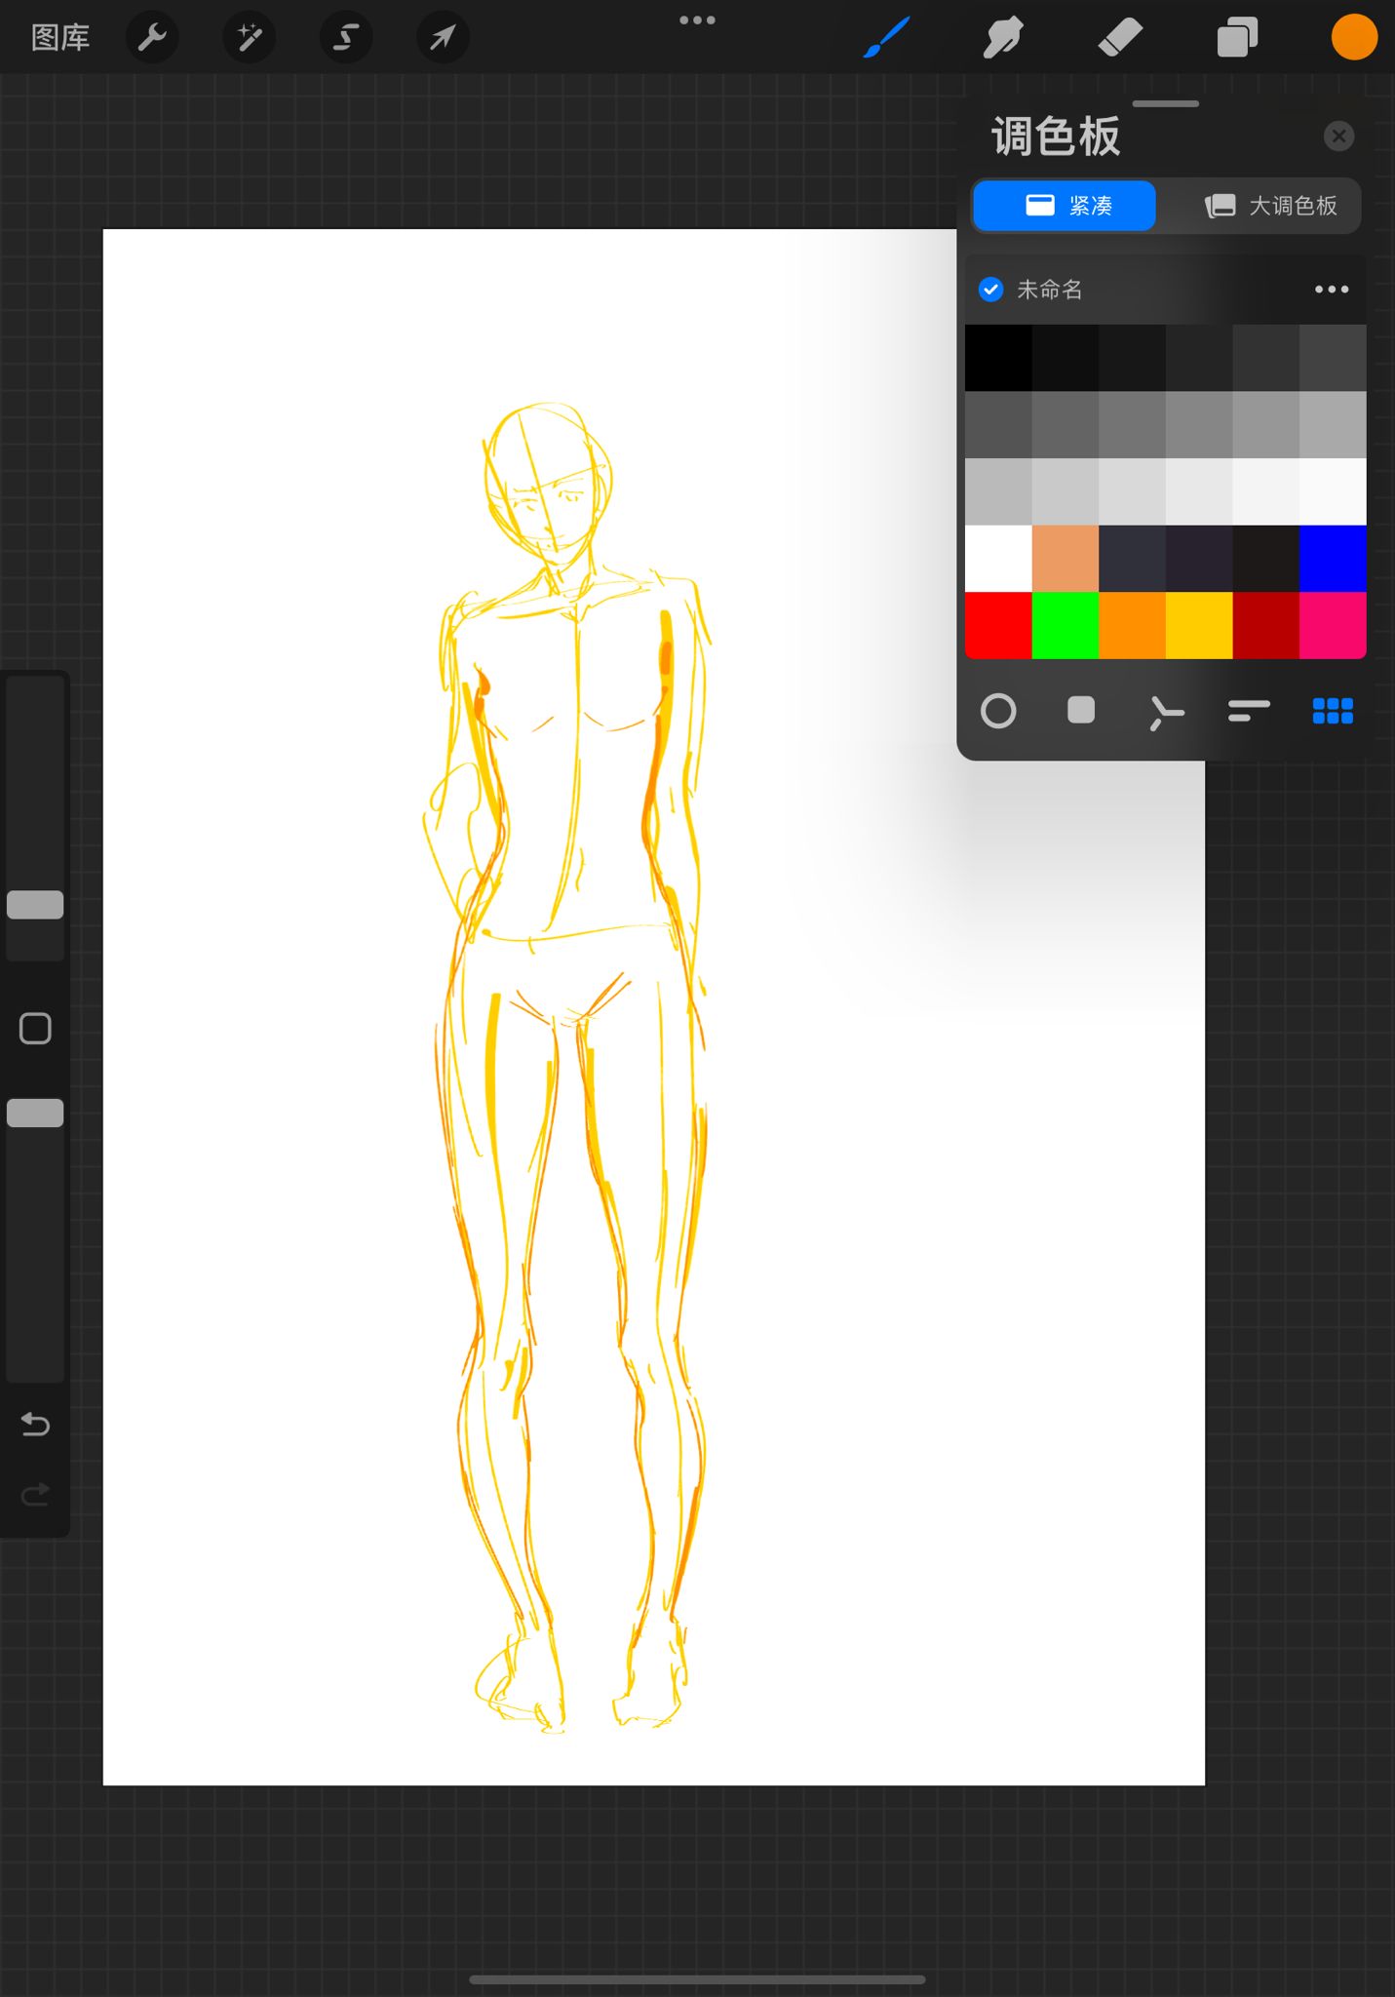Switch to the color harmony tab
The height and width of the screenshot is (1997, 1395).
(1165, 711)
